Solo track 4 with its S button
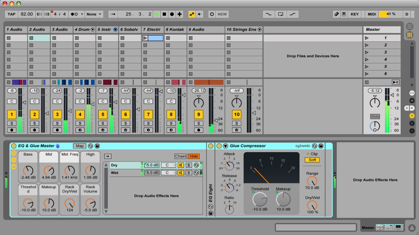 tap(80, 123)
